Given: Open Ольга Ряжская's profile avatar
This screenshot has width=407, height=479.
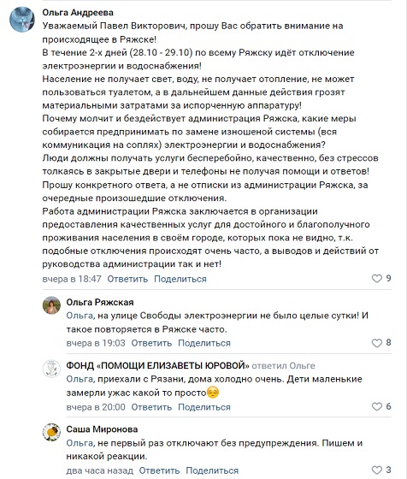Looking at the screenshot, I should click(x=51, y=305).
